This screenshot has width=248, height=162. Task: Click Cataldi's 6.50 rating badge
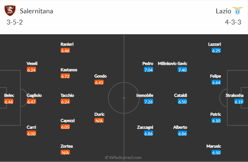pos(182,102)
